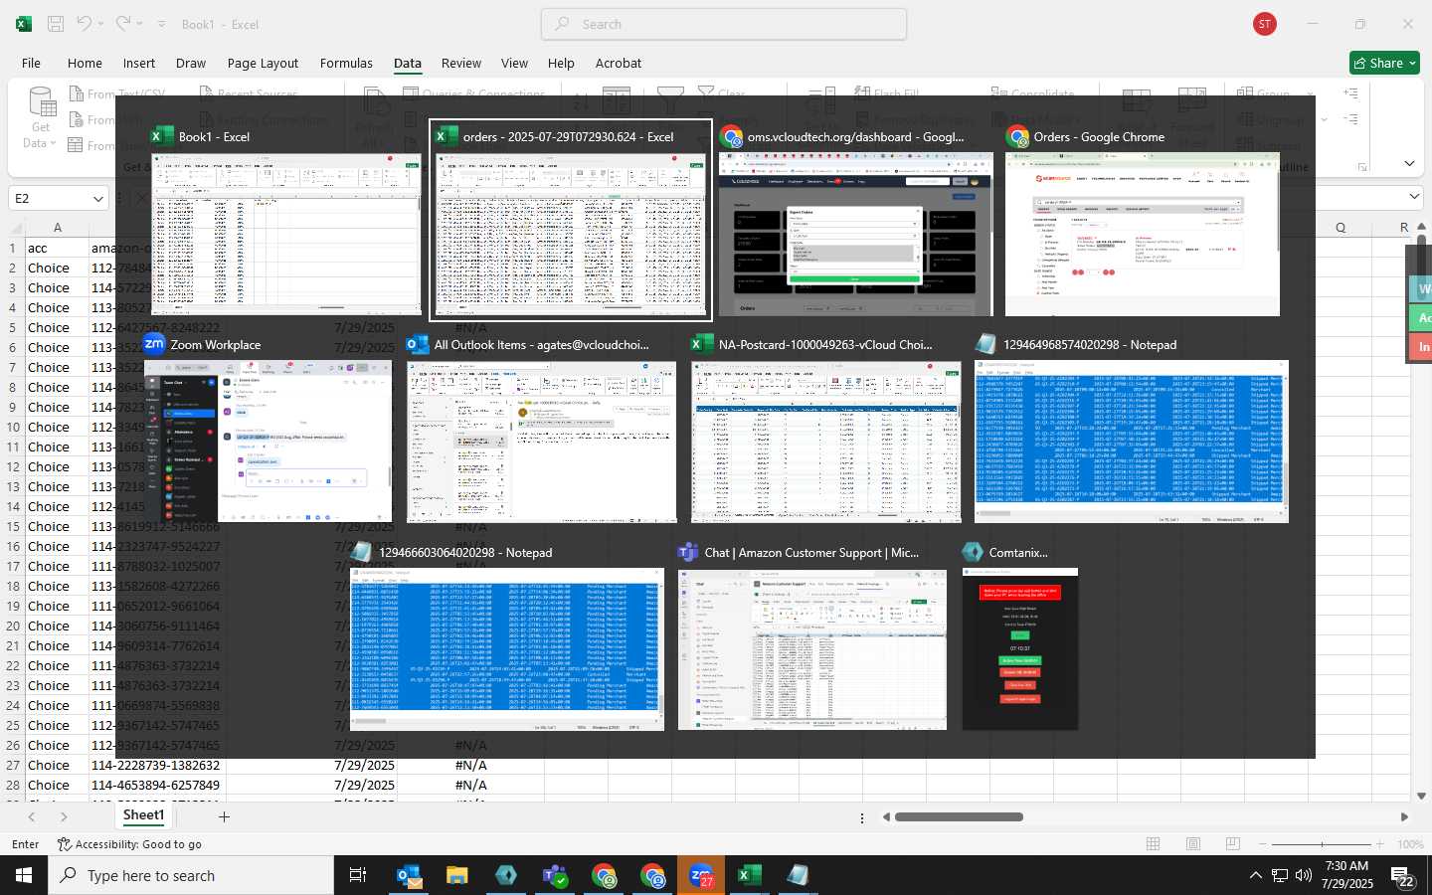Click the Page Break Preview icon in status bar
Viewport: 1432px width, 895px height.
[1233, 844]
